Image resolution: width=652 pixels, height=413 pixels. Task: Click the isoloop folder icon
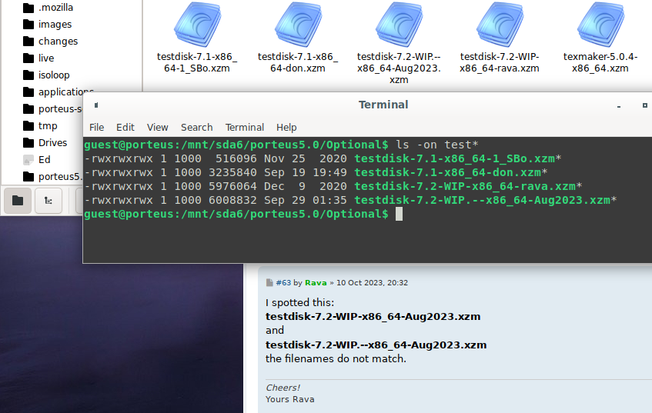(28, 75)
